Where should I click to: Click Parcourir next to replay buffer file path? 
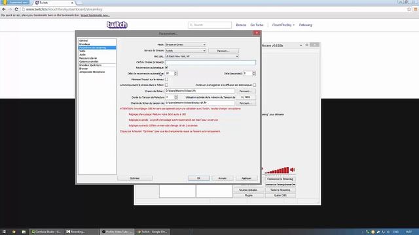246,103
